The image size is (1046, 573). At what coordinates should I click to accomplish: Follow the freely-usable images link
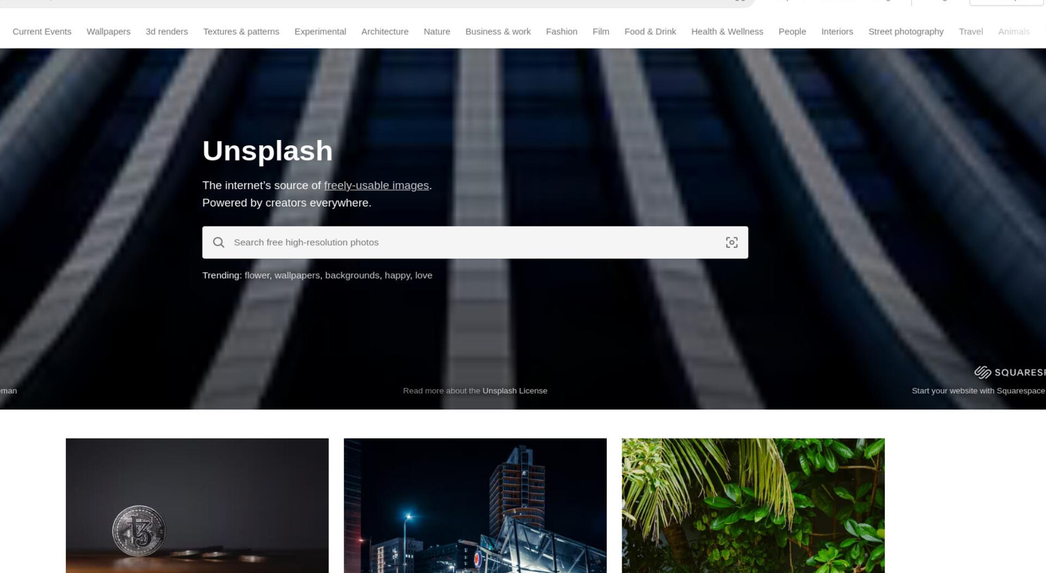[376, 185]
